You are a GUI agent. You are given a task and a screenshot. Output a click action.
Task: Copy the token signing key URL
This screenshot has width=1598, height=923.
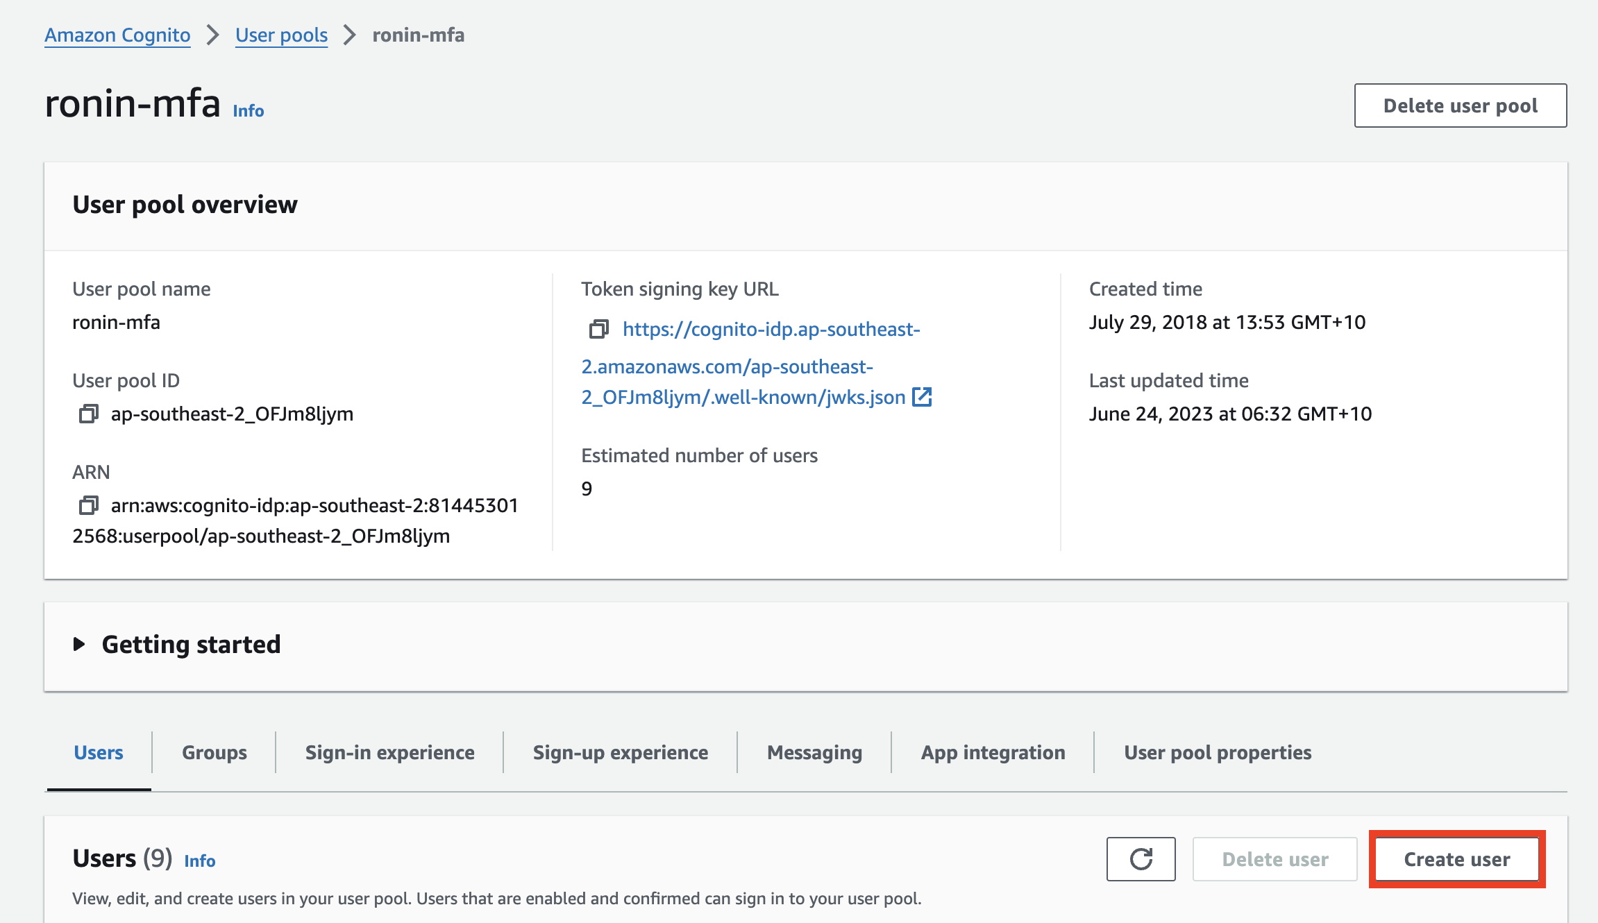(x=598, y=329)
